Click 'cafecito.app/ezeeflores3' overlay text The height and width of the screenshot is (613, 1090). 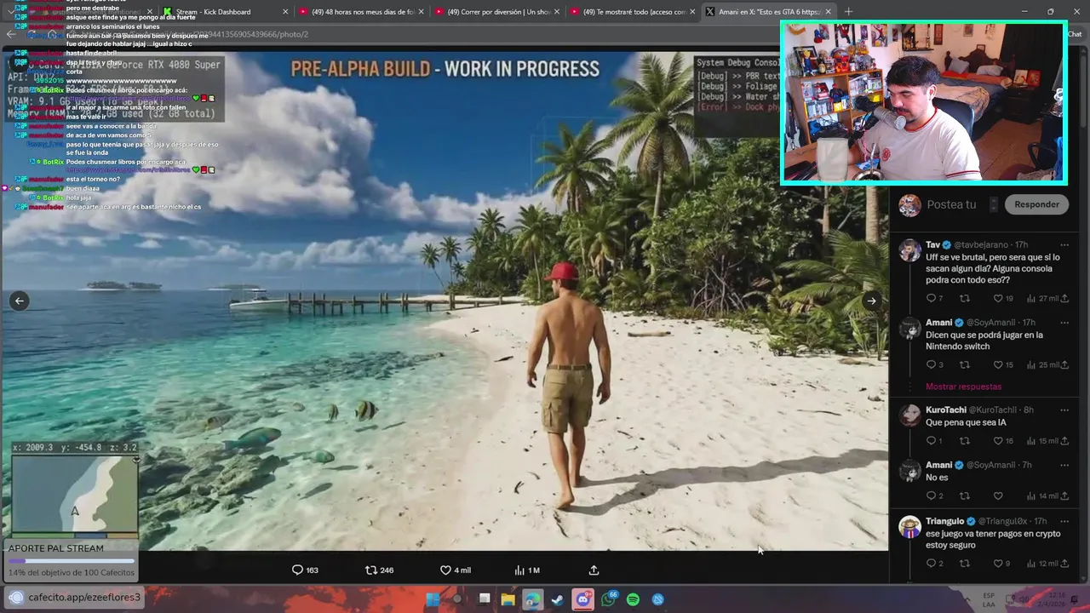point(84,598)
